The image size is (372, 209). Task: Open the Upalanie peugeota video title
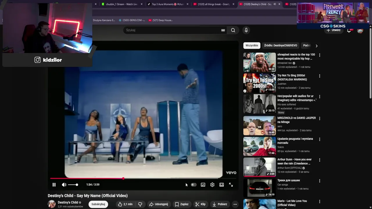click(295, 141)
